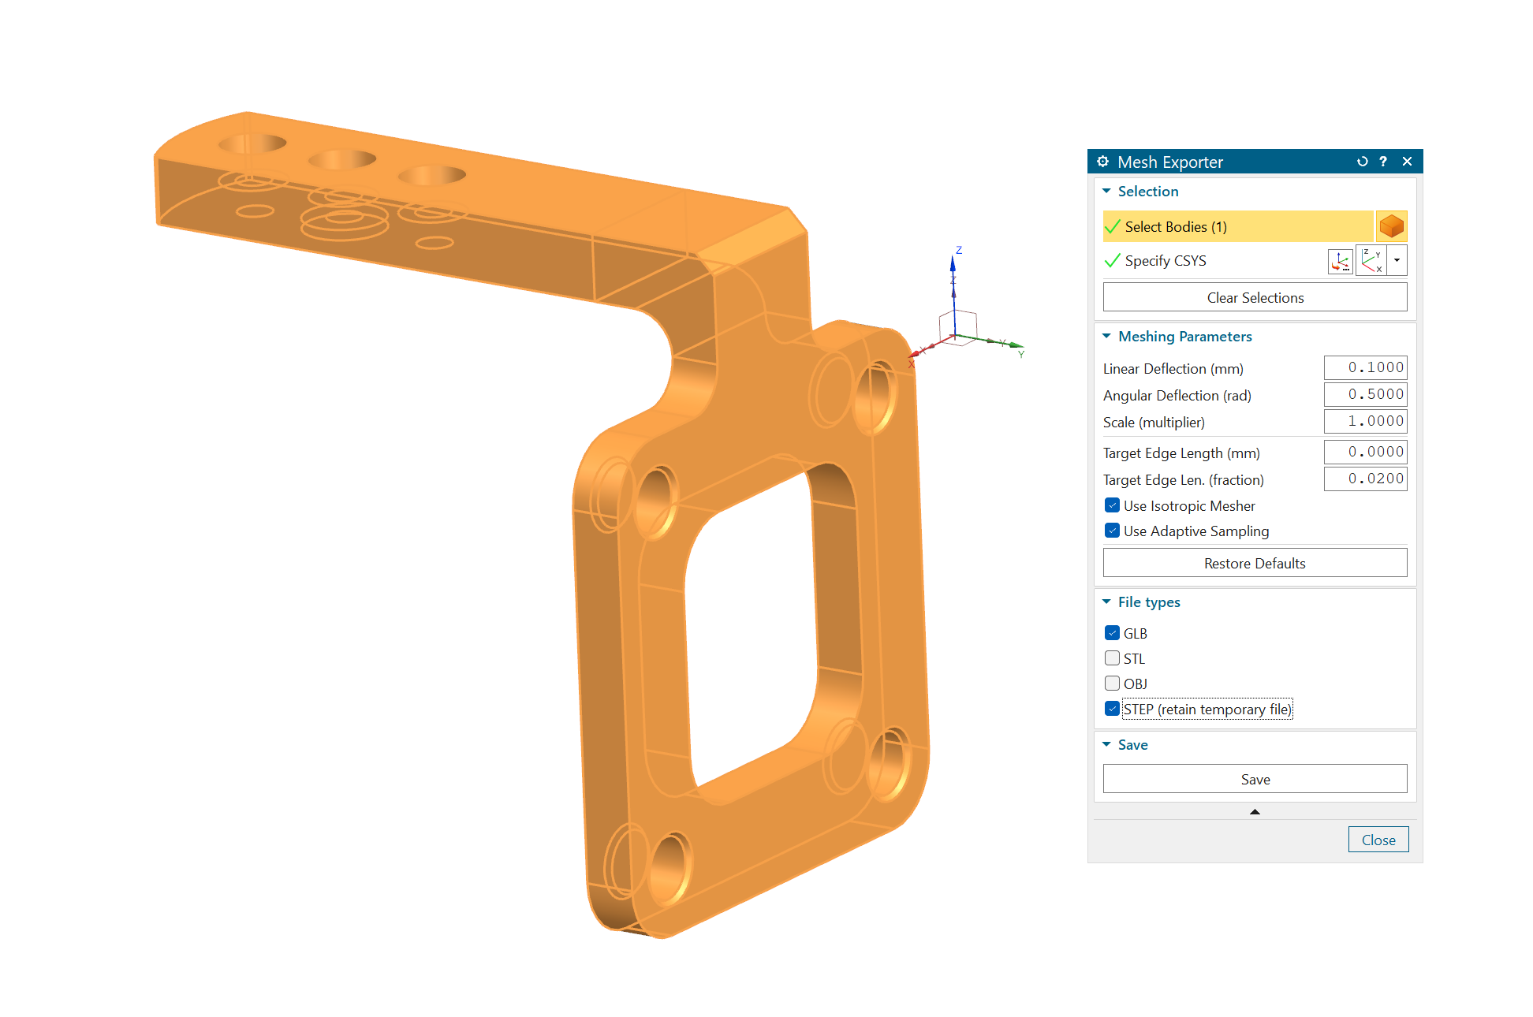
Task: Uncheck Use Isotropic Mesher
Action: pyautogui.click(x=1112, y=505)
